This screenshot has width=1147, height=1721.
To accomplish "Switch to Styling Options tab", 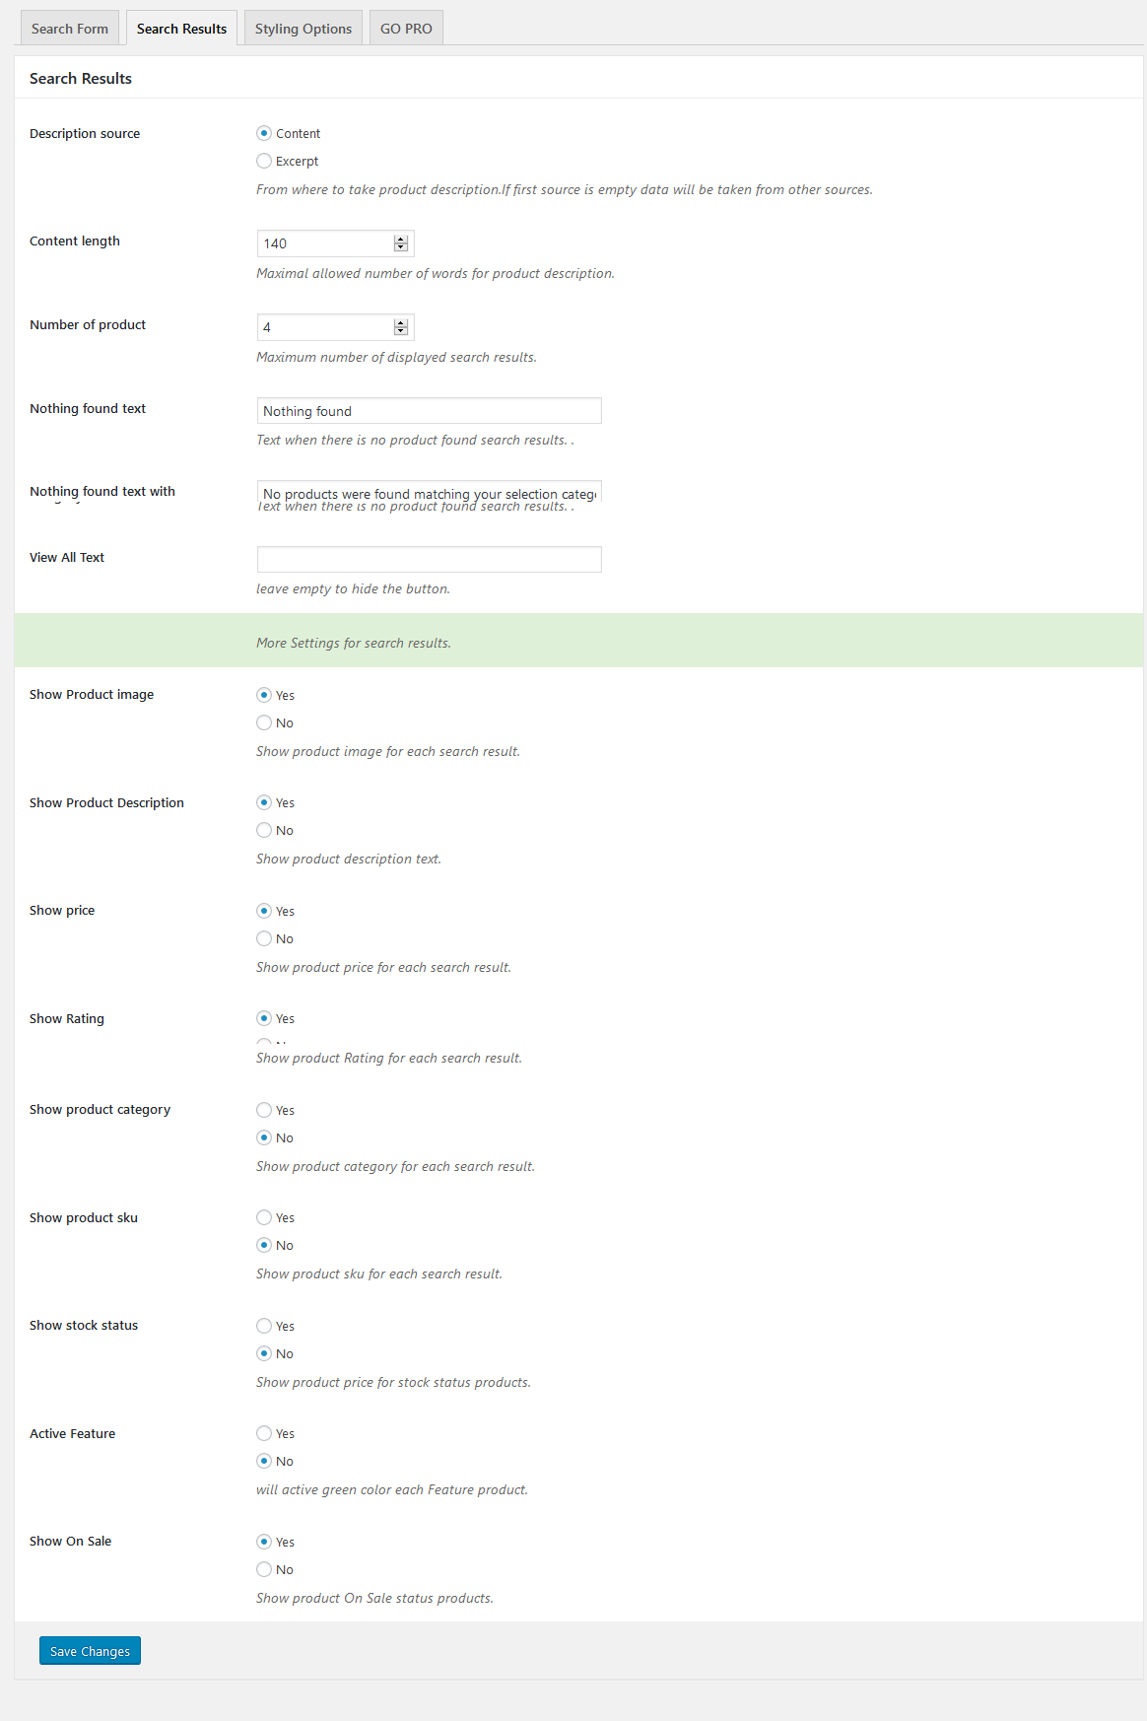I will coord(303,29).
